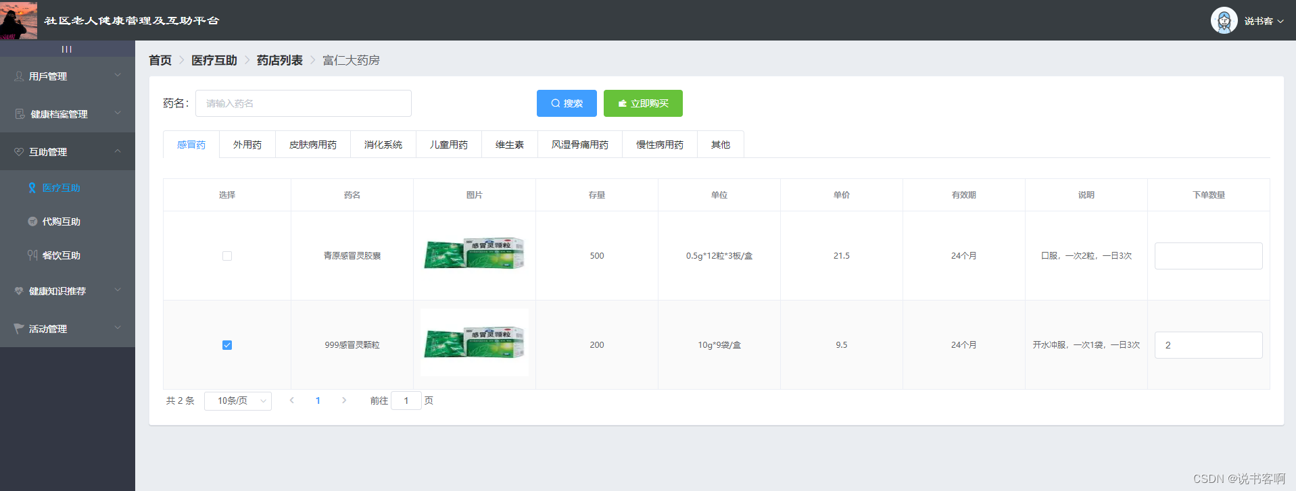Click 富仁大药房 breadcrumb text
Screen dimensions: 1296x491
(x=351, y=60)
